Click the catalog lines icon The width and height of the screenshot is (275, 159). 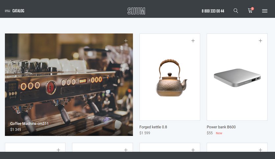click(x=8, y=11)
